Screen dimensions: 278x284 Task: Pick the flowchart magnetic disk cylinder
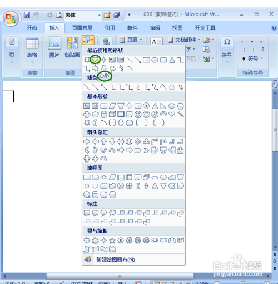[95, 194]
